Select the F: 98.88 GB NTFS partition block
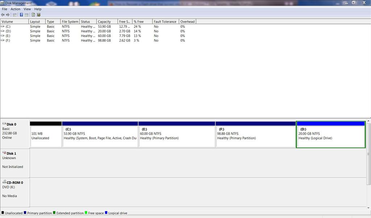This screenshot has width=371, height=218. pyautogui.click(x=256, y=135)
